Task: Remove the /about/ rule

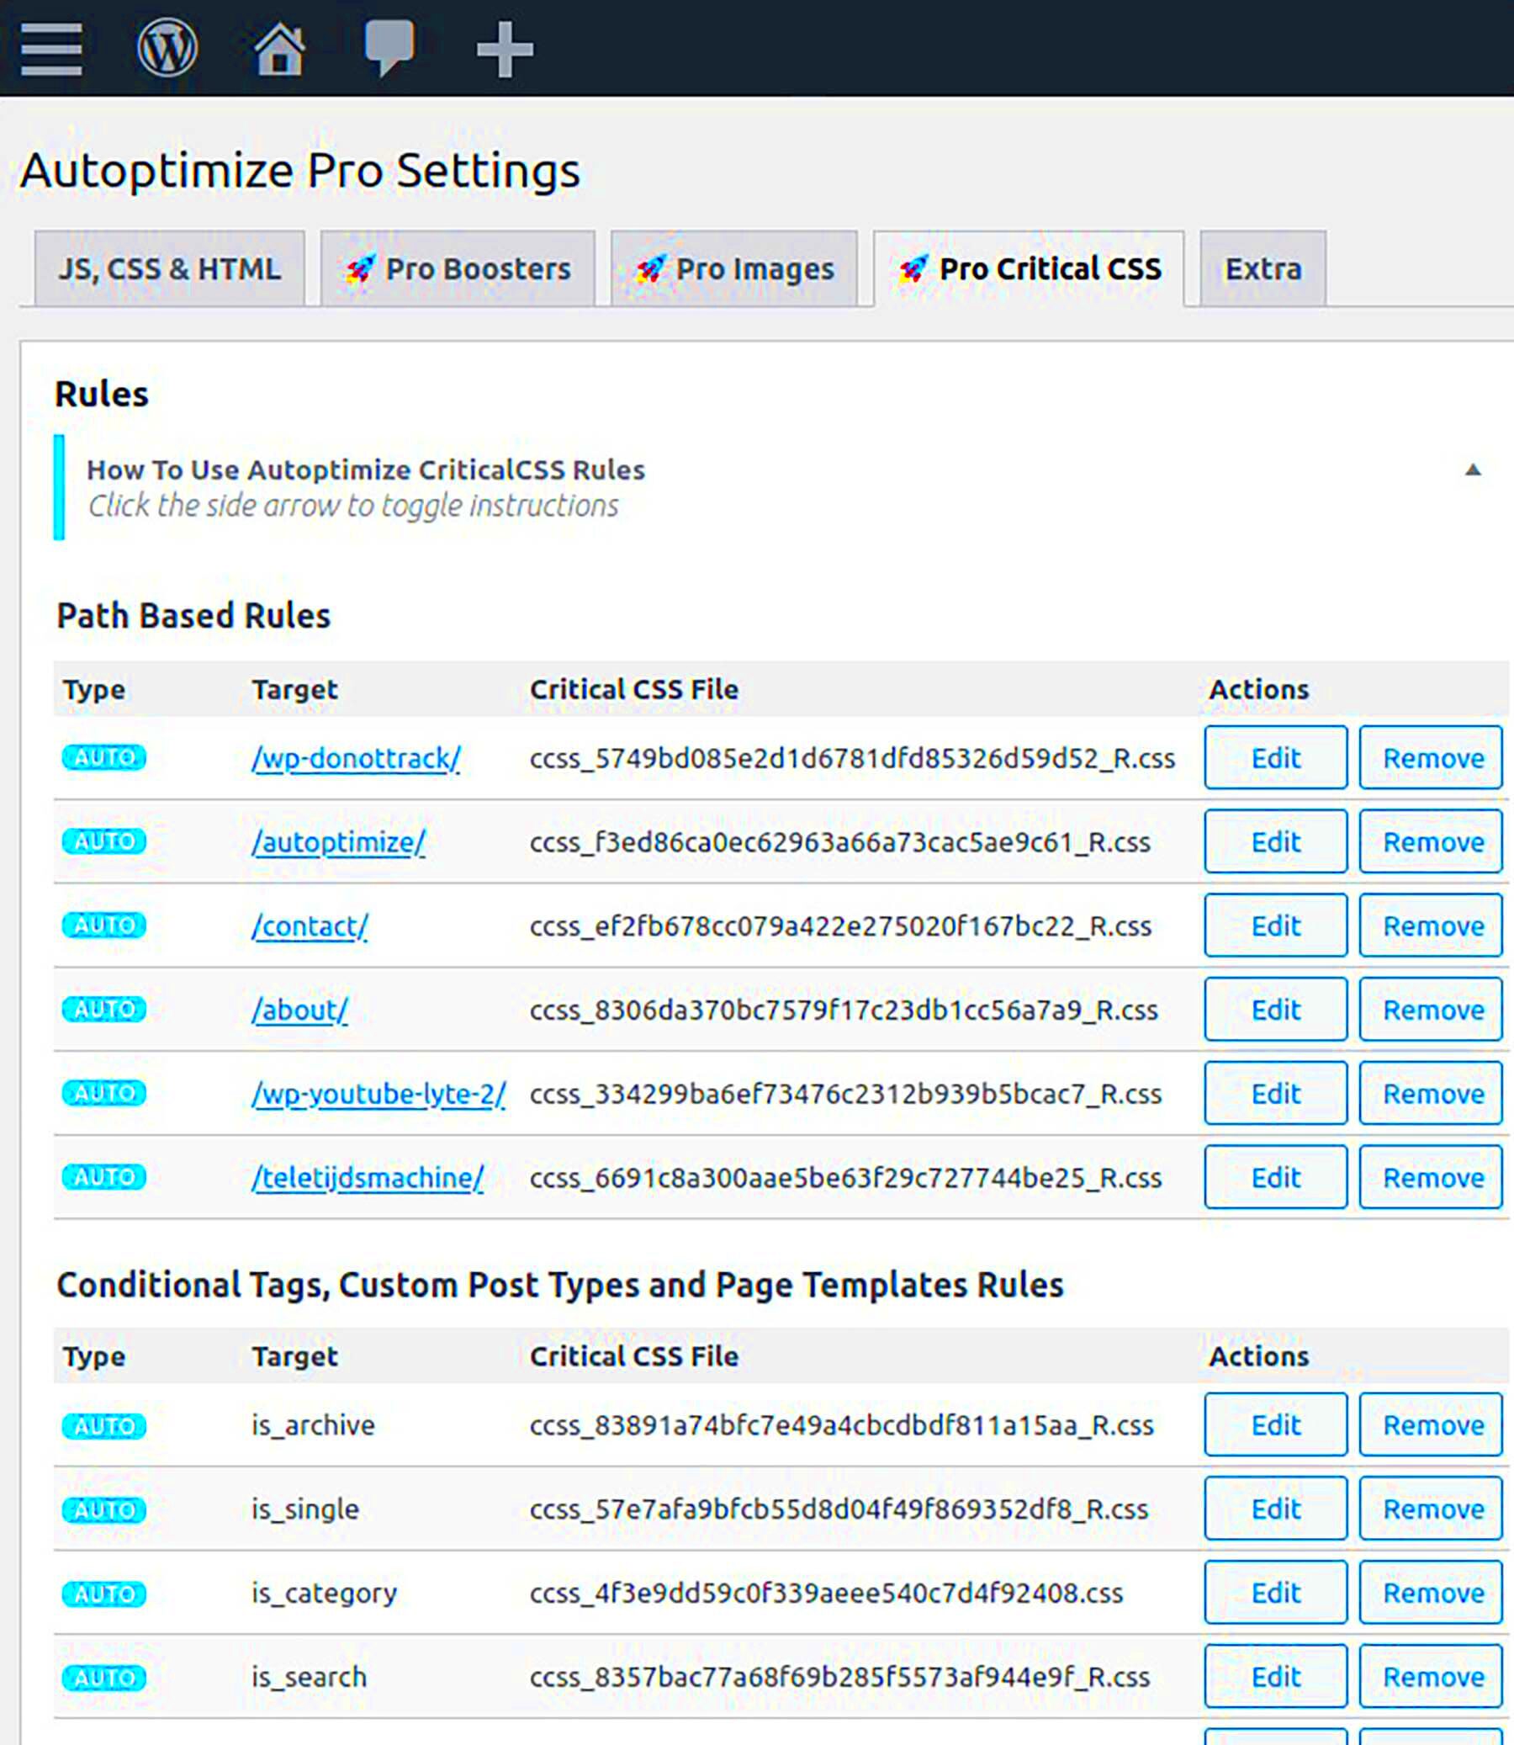Action: click(1432, 1009)
